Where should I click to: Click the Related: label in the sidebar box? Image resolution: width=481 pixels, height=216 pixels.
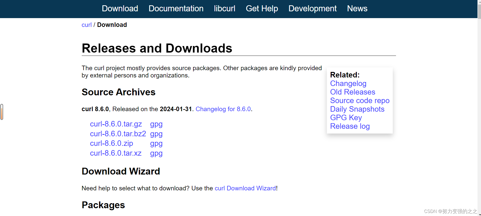pos(345,75)
